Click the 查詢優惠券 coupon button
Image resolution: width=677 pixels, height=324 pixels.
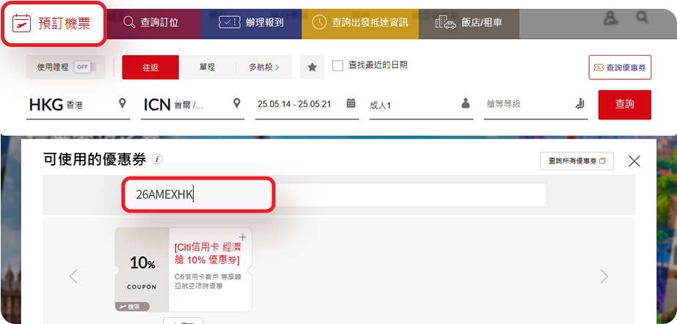pos(619,67)
